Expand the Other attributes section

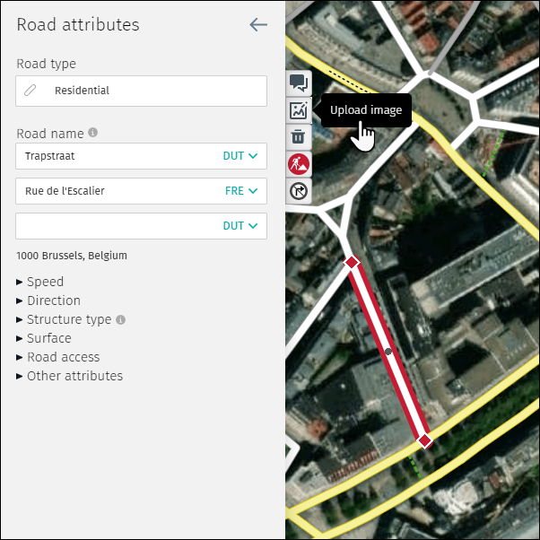69,376
